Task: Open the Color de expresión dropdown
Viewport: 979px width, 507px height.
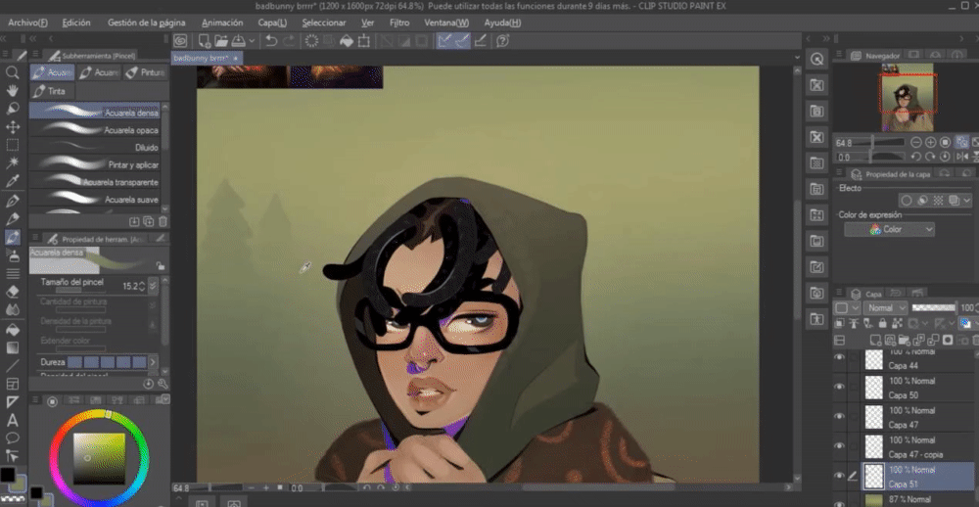Action: [889, 229]
